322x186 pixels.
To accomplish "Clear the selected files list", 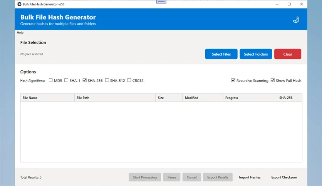I will [288, 54].
